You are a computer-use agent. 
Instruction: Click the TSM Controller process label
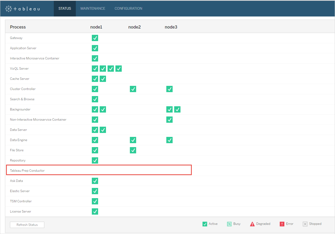tap(21, 201)
